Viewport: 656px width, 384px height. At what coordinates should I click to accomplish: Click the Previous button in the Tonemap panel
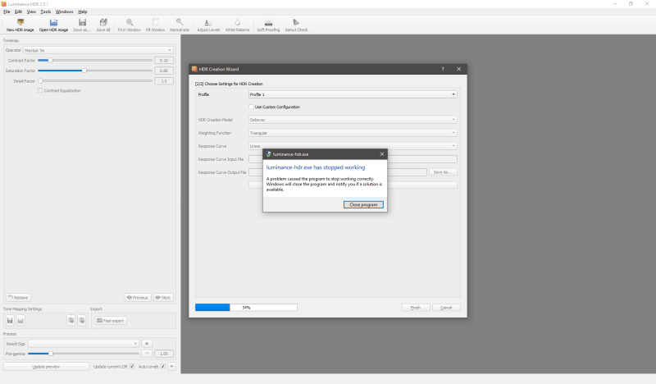(x=138, y=297)
